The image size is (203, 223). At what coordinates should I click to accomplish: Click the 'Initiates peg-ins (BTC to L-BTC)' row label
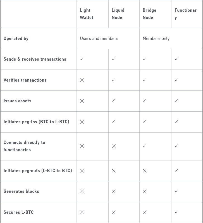point(36,122)
